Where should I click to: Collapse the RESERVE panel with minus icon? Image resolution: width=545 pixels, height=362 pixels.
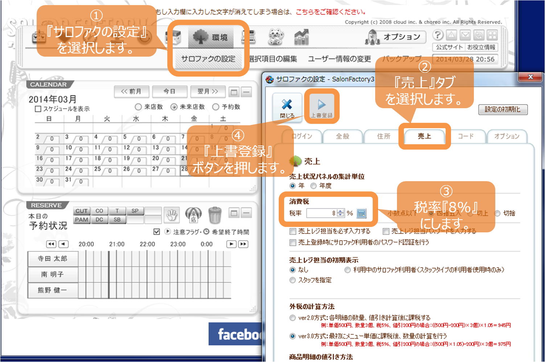[x=246, y=213]
